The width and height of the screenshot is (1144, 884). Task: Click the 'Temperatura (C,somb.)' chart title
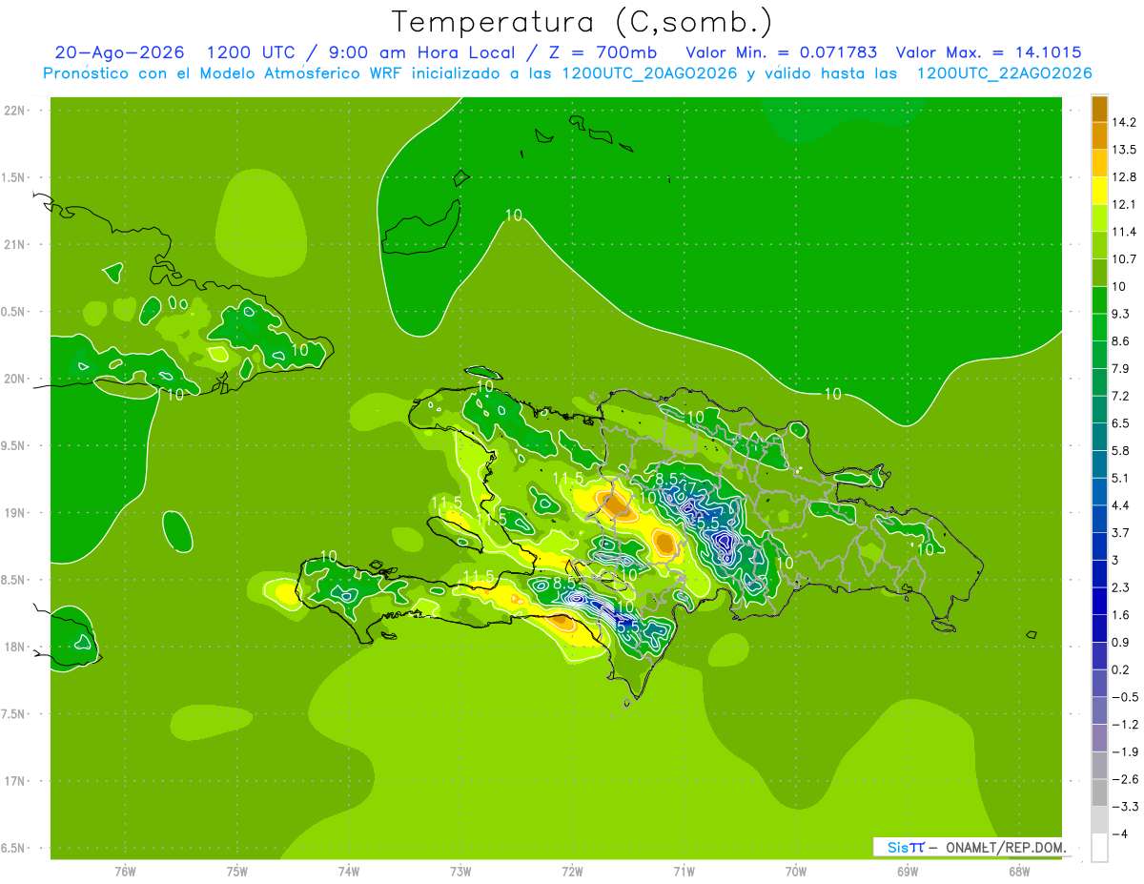tap(582, 22)
